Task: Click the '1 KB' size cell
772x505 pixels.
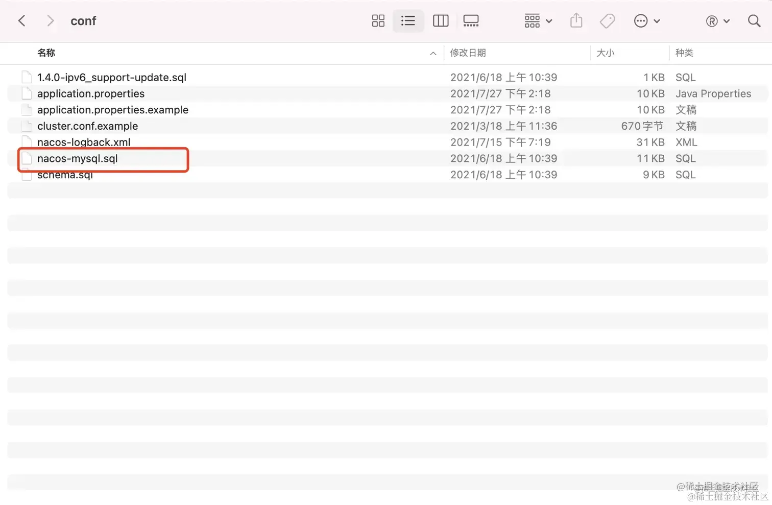Action: tap(654, 77)
